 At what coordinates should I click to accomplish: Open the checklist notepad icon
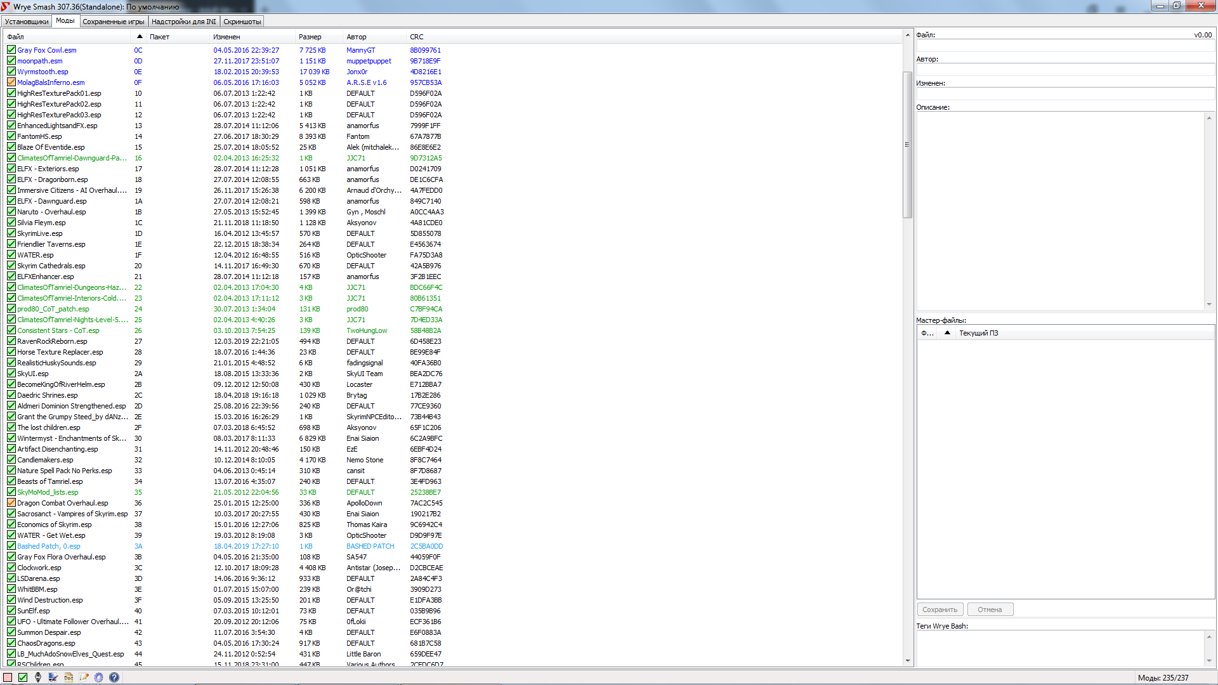coord(84,677)
